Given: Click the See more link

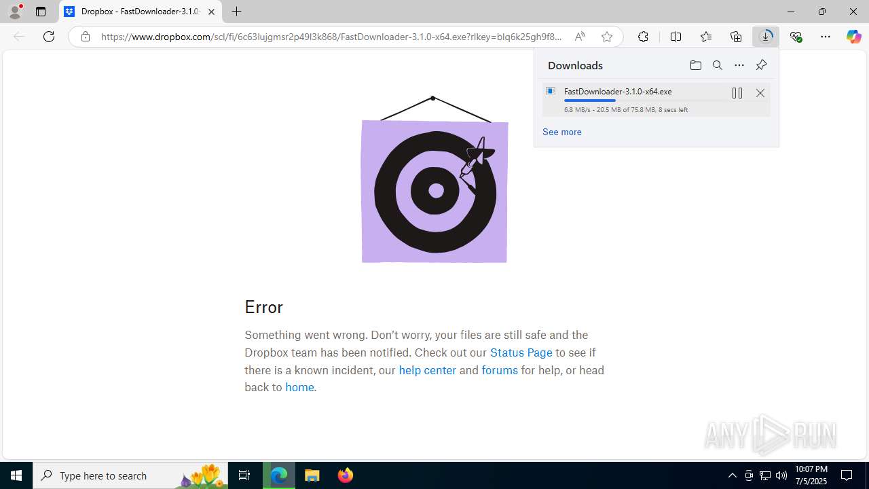Looking at the screenshot, I should point(561,132).
